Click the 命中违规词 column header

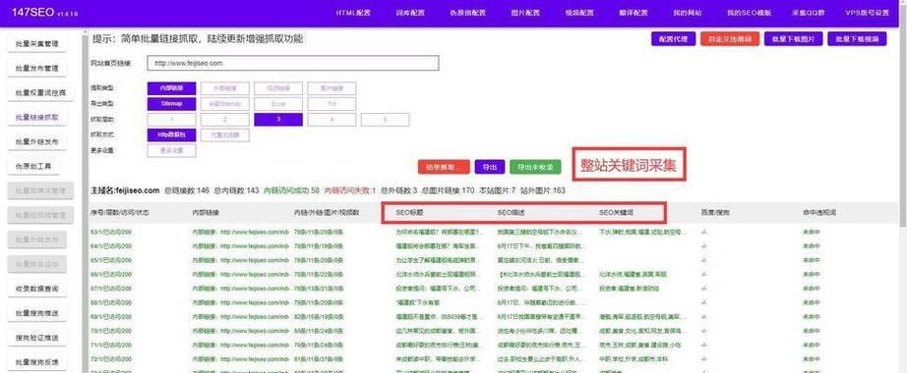[x=819, y=212]
